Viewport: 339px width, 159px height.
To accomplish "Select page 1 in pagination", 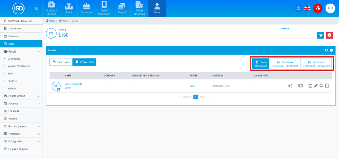I will point(195,97).
